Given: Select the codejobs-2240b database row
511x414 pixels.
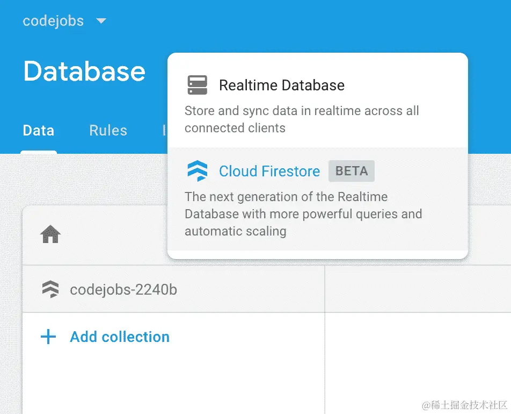Looking at the screenshot, I should [174, 289].
